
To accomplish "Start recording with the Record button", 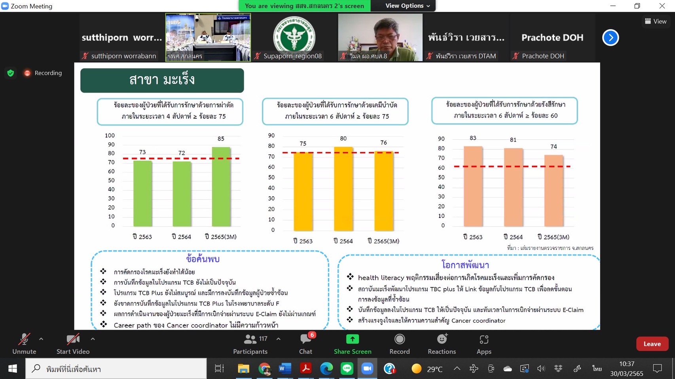I will click(x=400, y=344).
